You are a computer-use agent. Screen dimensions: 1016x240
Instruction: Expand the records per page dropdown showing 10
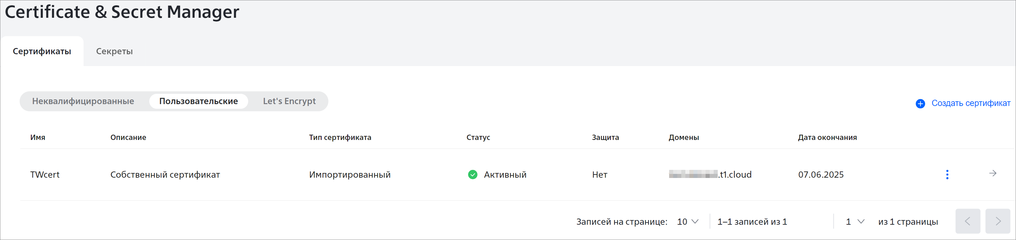(688, 222)
